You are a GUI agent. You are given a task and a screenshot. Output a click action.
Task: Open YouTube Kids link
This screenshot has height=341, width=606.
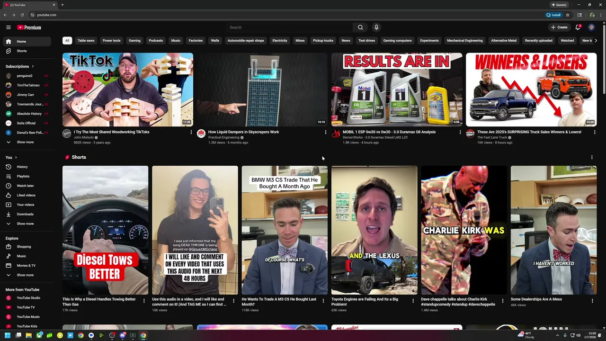[27, 326]
